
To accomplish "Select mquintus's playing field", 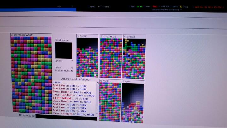I will pos(111,58).
